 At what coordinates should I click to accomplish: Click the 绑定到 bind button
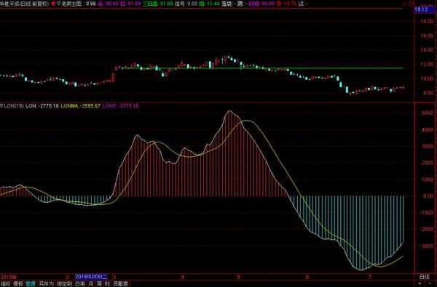pos(64,284)
